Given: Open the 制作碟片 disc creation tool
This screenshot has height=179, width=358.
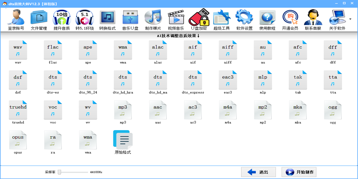Looking at the screenshot, I should click(x=152, y=18).
